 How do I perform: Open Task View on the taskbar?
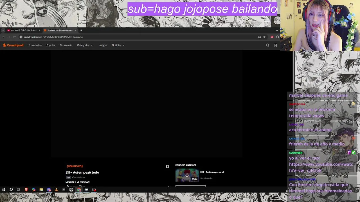(x=18, y=190)
